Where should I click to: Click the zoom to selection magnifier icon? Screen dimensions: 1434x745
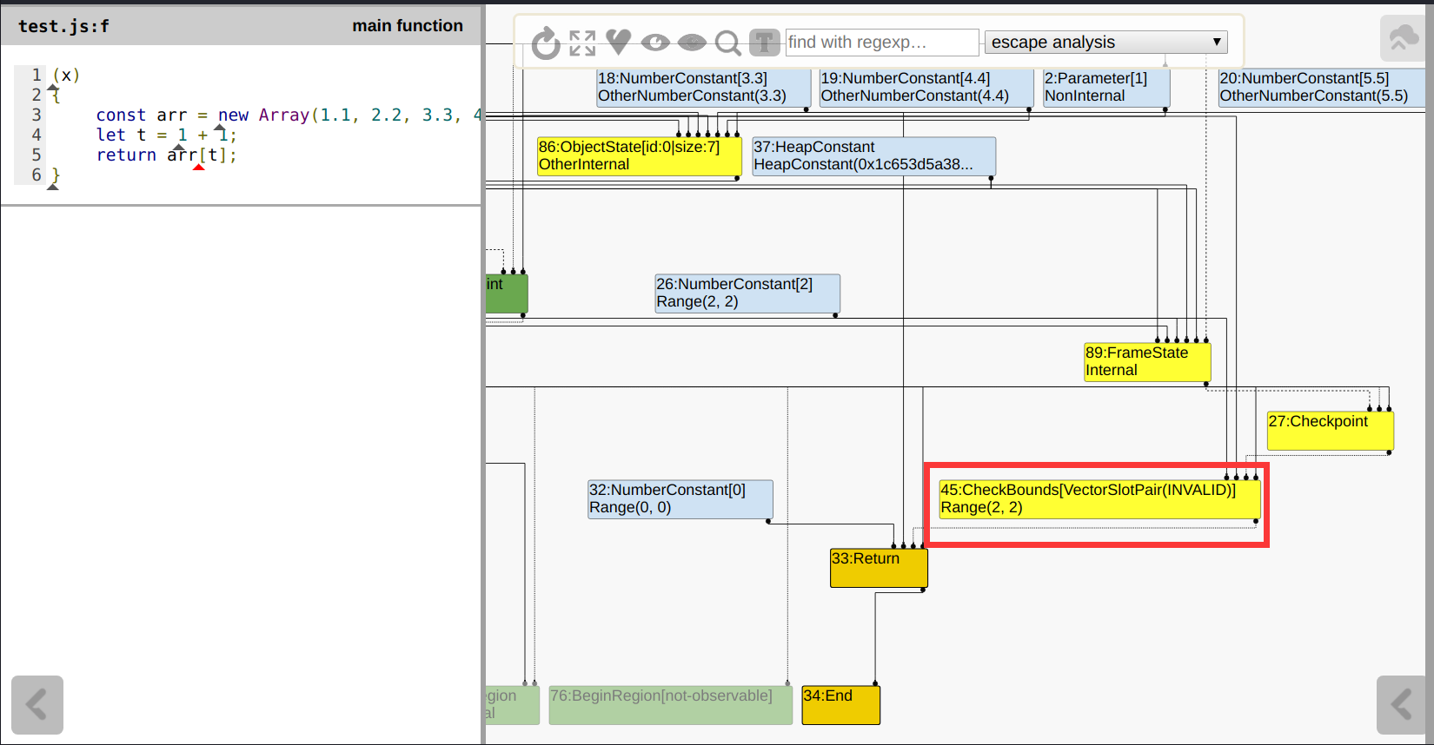[x=727, y=43]
